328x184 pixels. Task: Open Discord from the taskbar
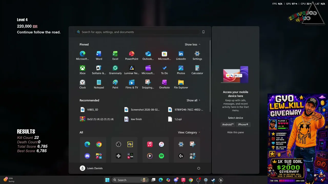point(176,180)
